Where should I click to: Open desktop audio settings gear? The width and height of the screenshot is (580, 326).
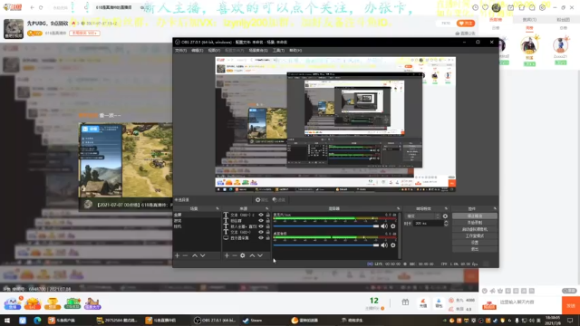coord(393,244)
